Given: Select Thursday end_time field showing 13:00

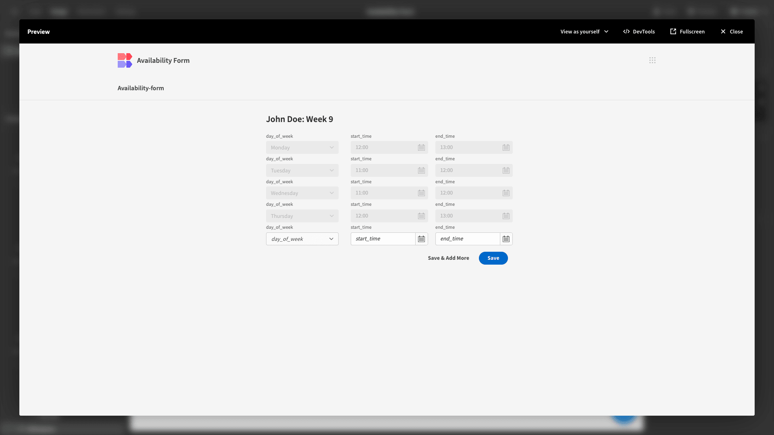Looking at the screenshot, I should coord(474,216).
